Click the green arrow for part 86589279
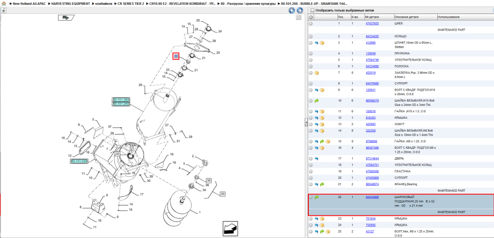This screenshot has width=494, height=238. click(317, 101)
